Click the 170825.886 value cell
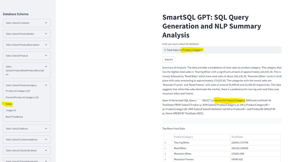The height and width of the screenshot is (162, 304). 255,154
